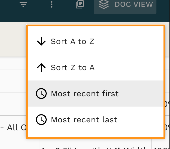Choose Sort Z to A
The width and height of the screenshot is (170, 149).
(x=96, y=67)
